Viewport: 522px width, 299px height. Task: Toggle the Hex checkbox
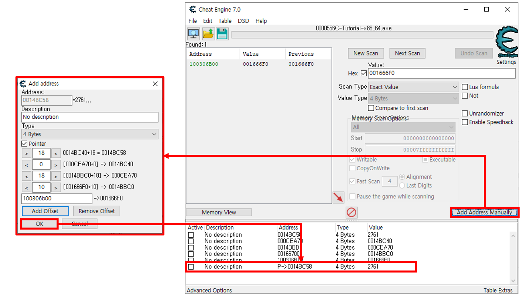click(x=364, y=73)
